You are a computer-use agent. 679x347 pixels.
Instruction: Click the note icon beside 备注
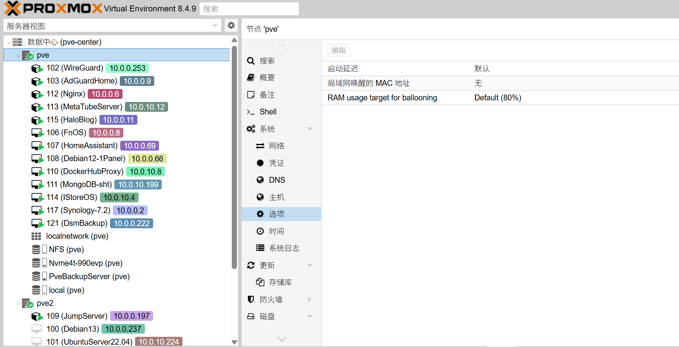[251, 95]
